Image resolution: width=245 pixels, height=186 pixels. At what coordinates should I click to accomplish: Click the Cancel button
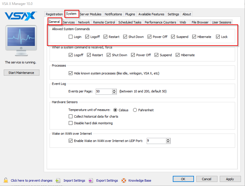click(x=206, y=179)
